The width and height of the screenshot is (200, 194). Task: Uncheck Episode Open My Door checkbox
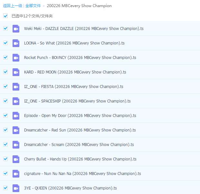coord(5,115)
